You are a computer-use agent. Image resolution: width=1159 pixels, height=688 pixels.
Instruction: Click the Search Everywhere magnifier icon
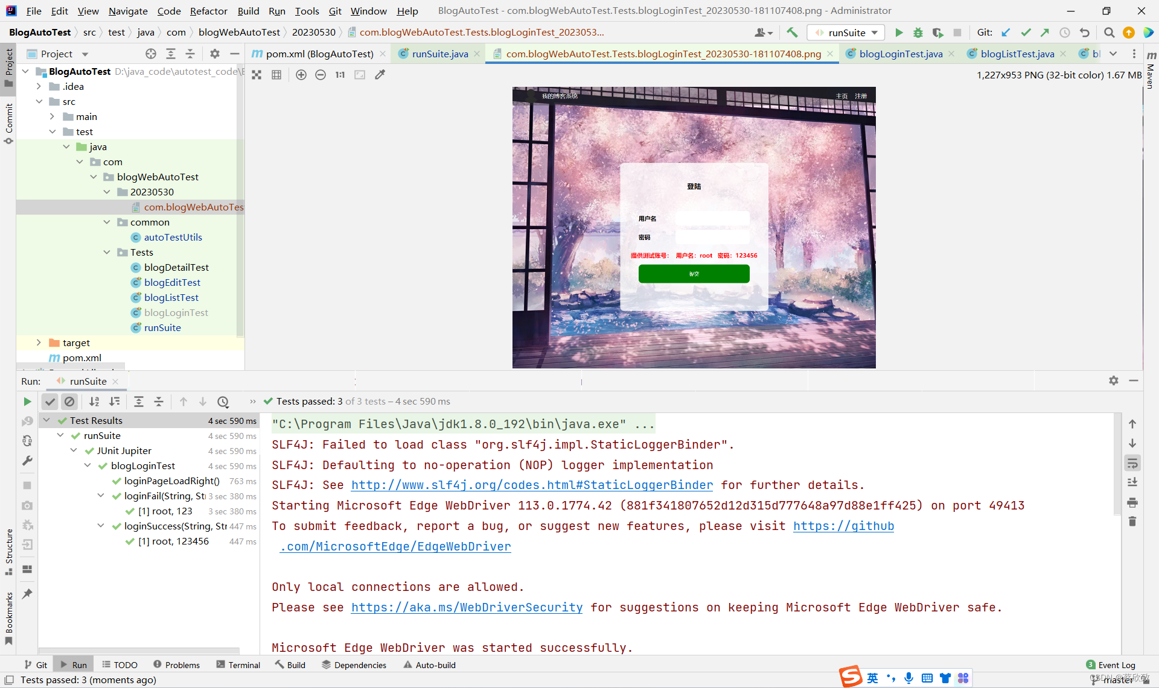[x=1109, y=33]
